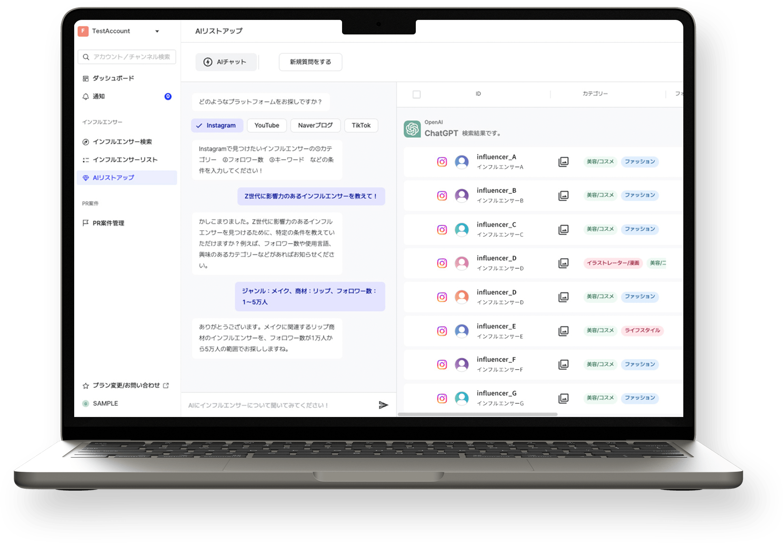This screenshot has height=543, width=783.
Task: Click the ジャンル：メイク chat message bubble
Action: point(310,297)
